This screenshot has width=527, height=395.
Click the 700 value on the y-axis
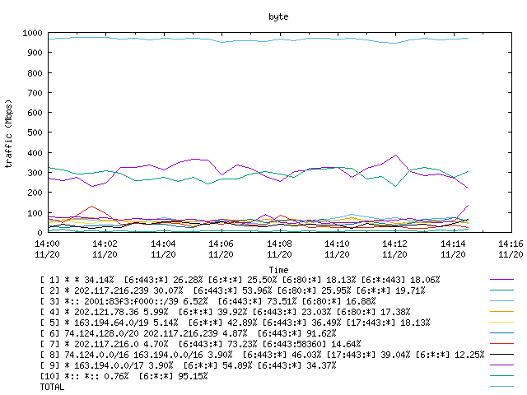pyautogui.click(x=35, y=93)
